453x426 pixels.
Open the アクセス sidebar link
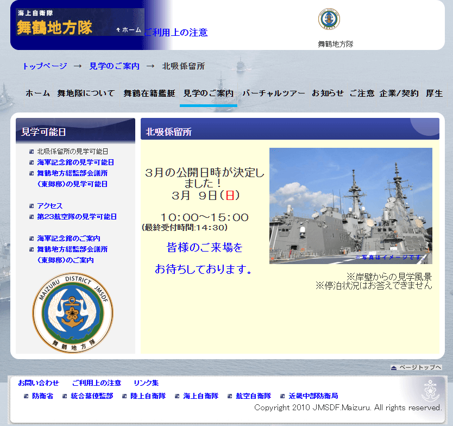pyautogui.click(x=50, y=206)
